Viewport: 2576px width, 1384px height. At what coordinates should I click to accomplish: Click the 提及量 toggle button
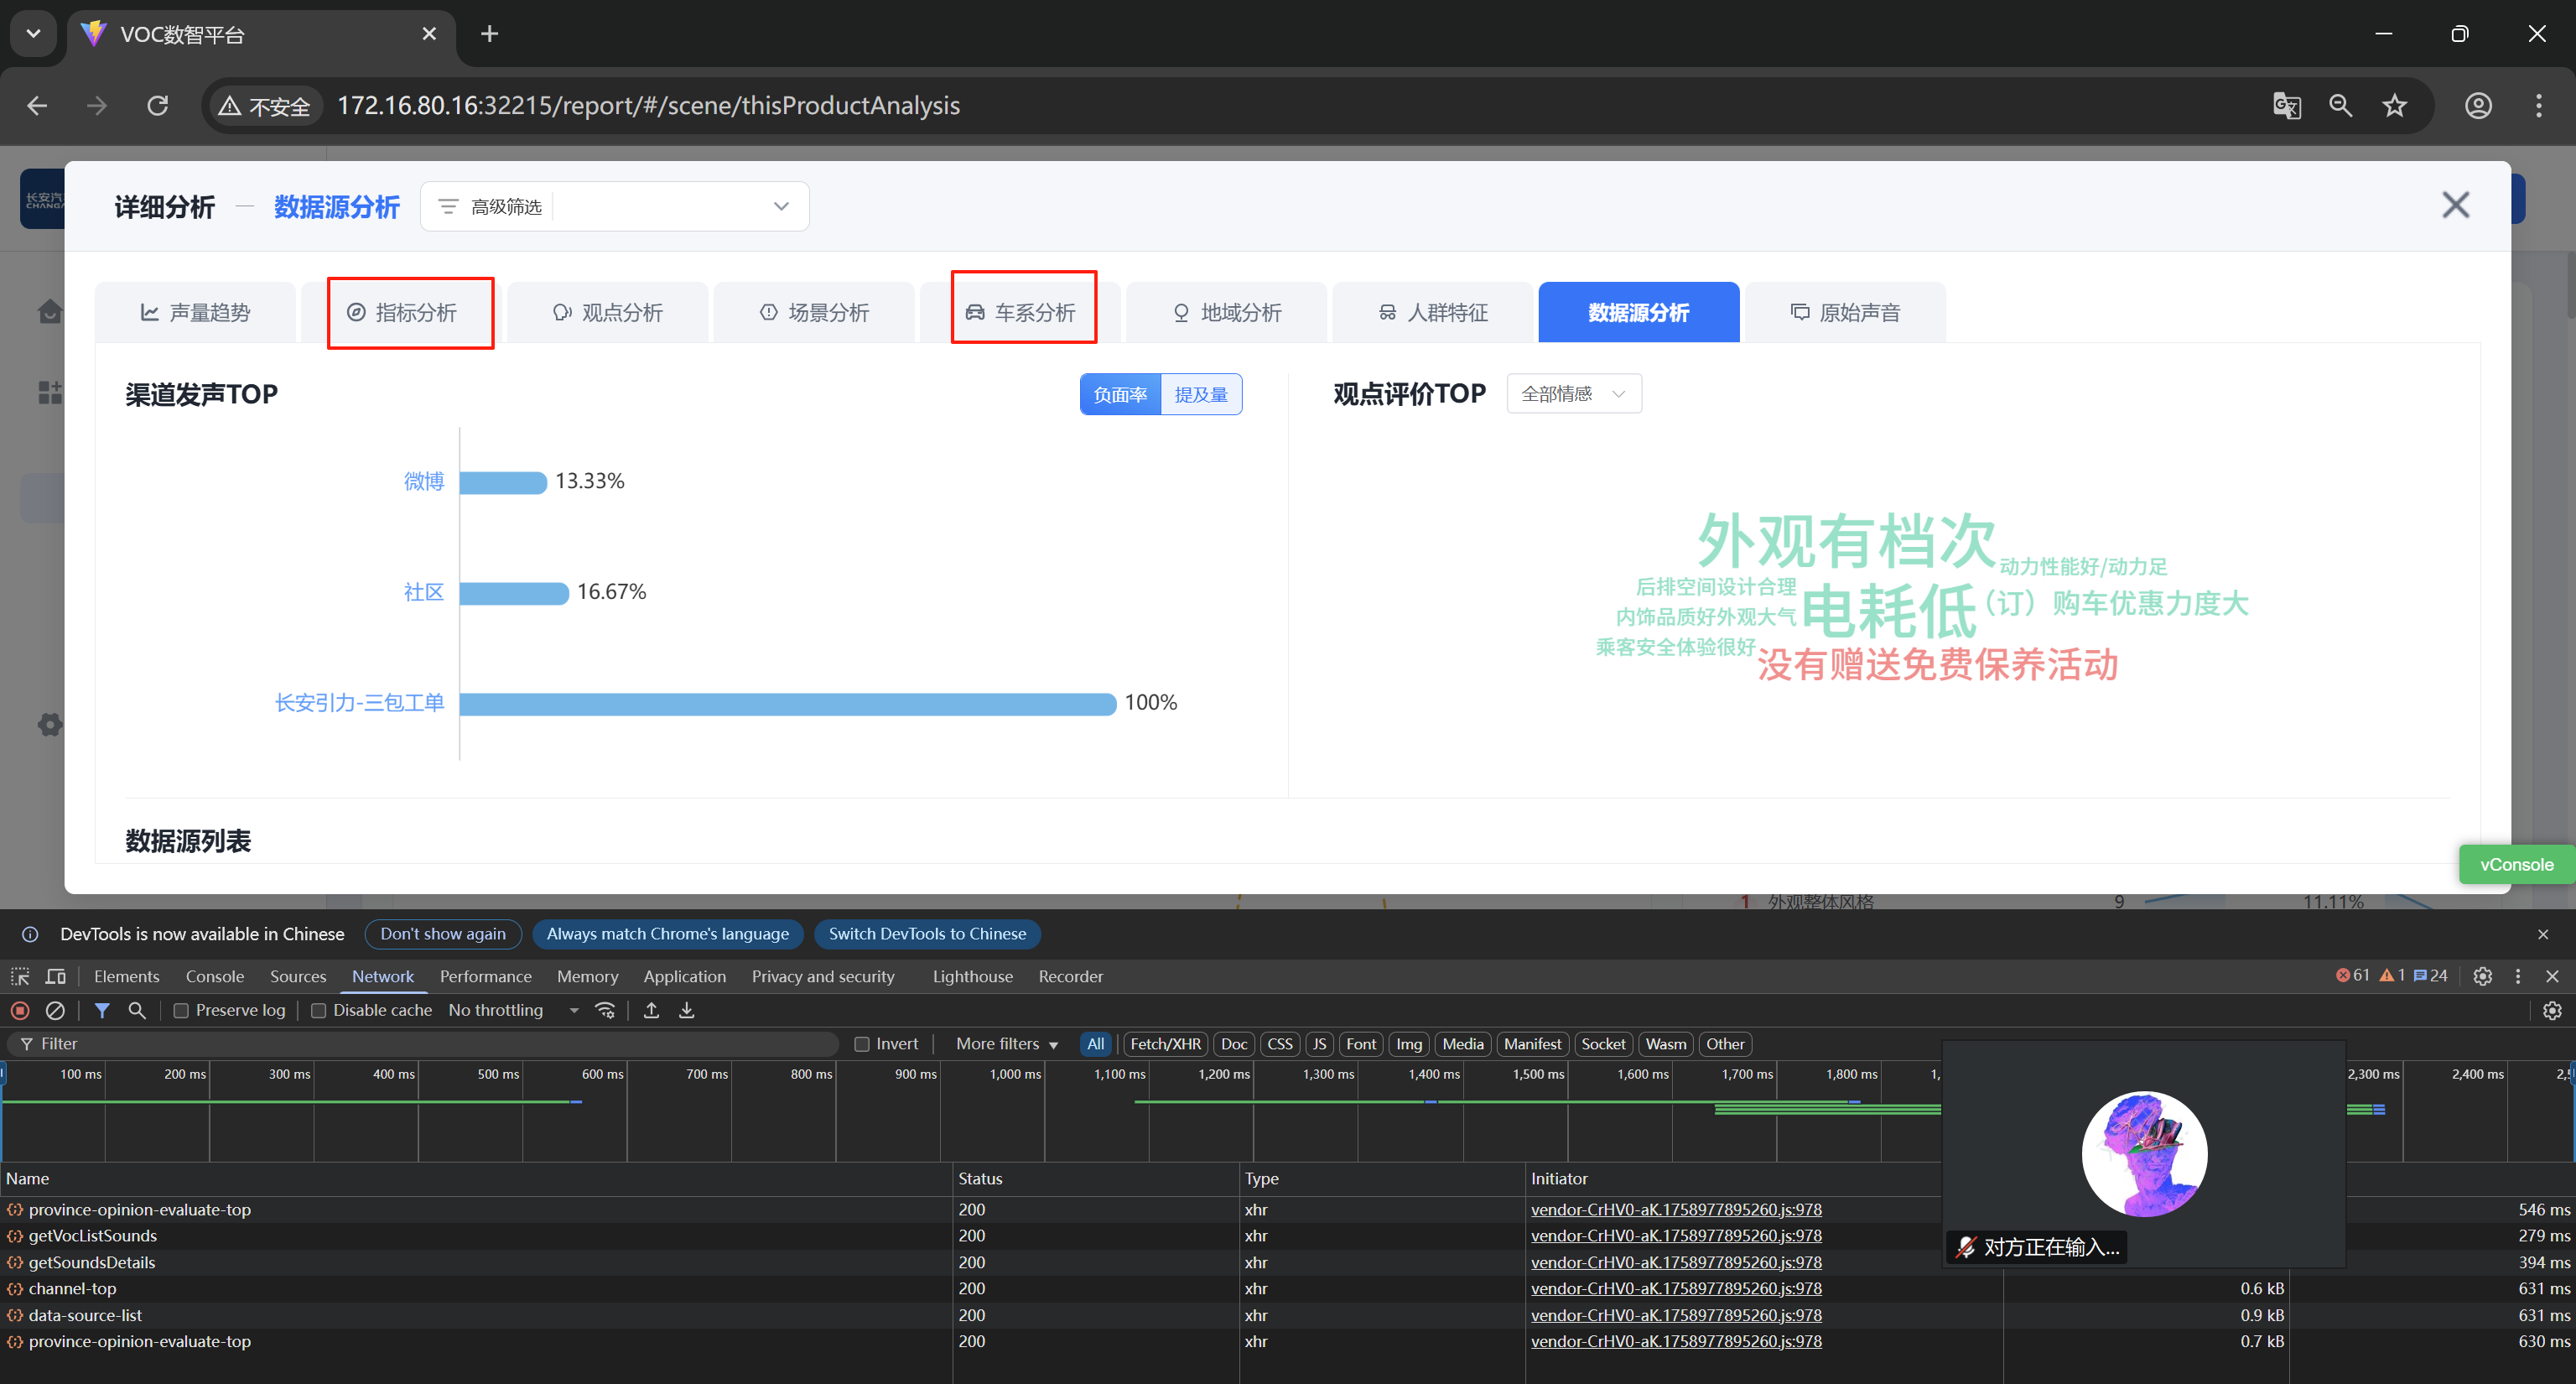(1200, 394)
